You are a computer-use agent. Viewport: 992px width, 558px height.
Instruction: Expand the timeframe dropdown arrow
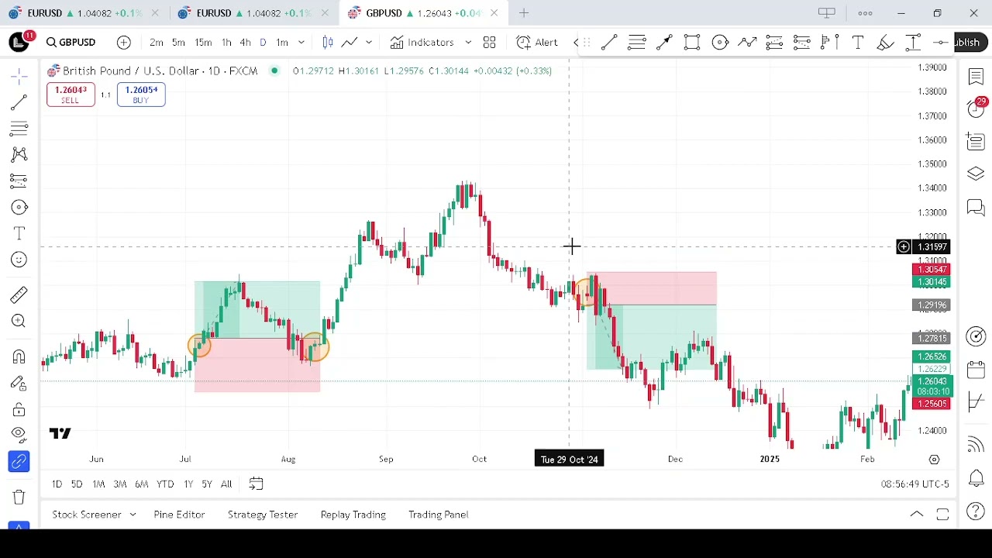pyautogui.click(x=301, y=43)
